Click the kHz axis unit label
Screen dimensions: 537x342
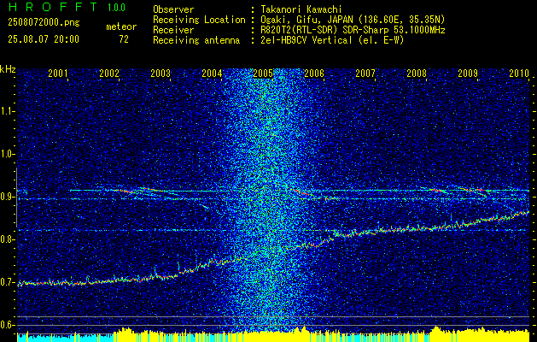[x=8, y=69]
